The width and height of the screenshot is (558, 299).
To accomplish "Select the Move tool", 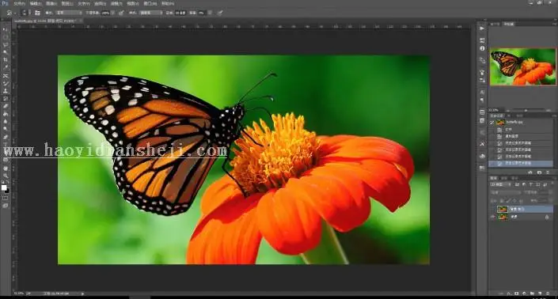I will [6, 29].
